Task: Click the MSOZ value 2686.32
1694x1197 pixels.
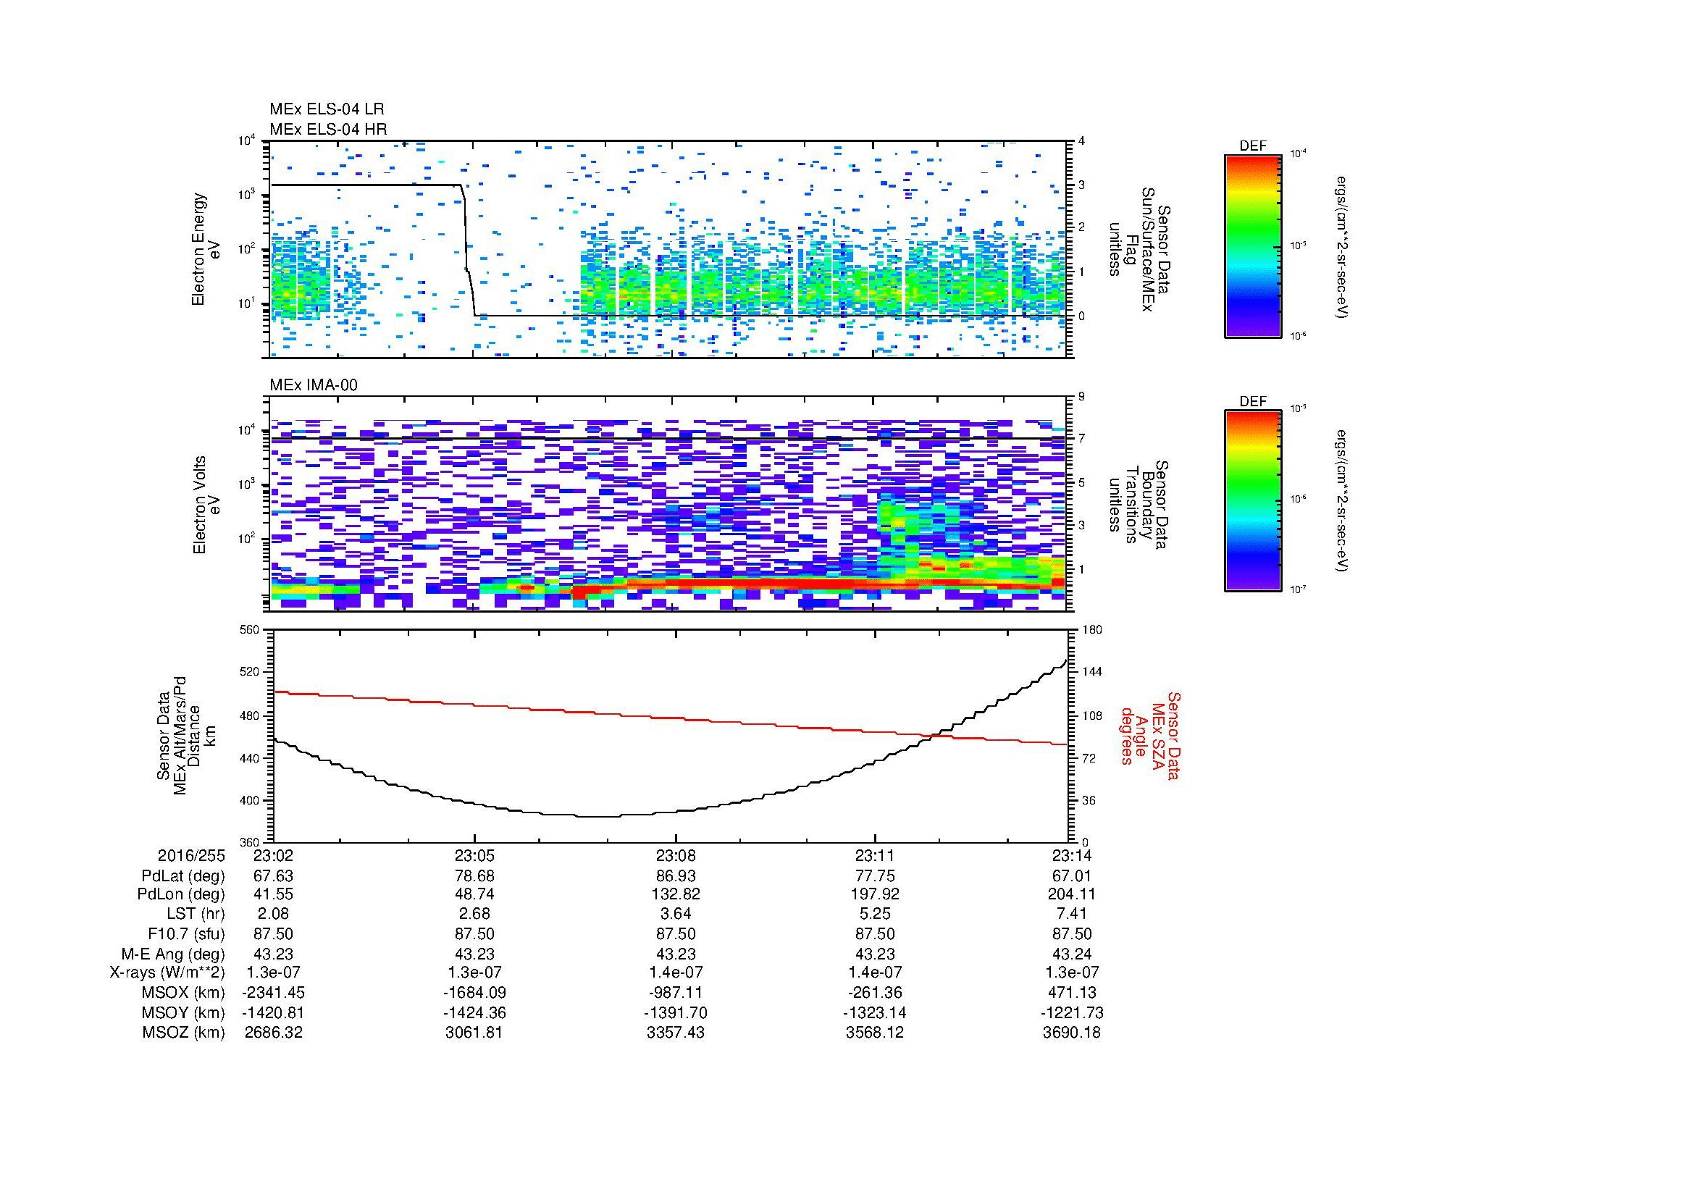Action: [x=273, y=1033]
